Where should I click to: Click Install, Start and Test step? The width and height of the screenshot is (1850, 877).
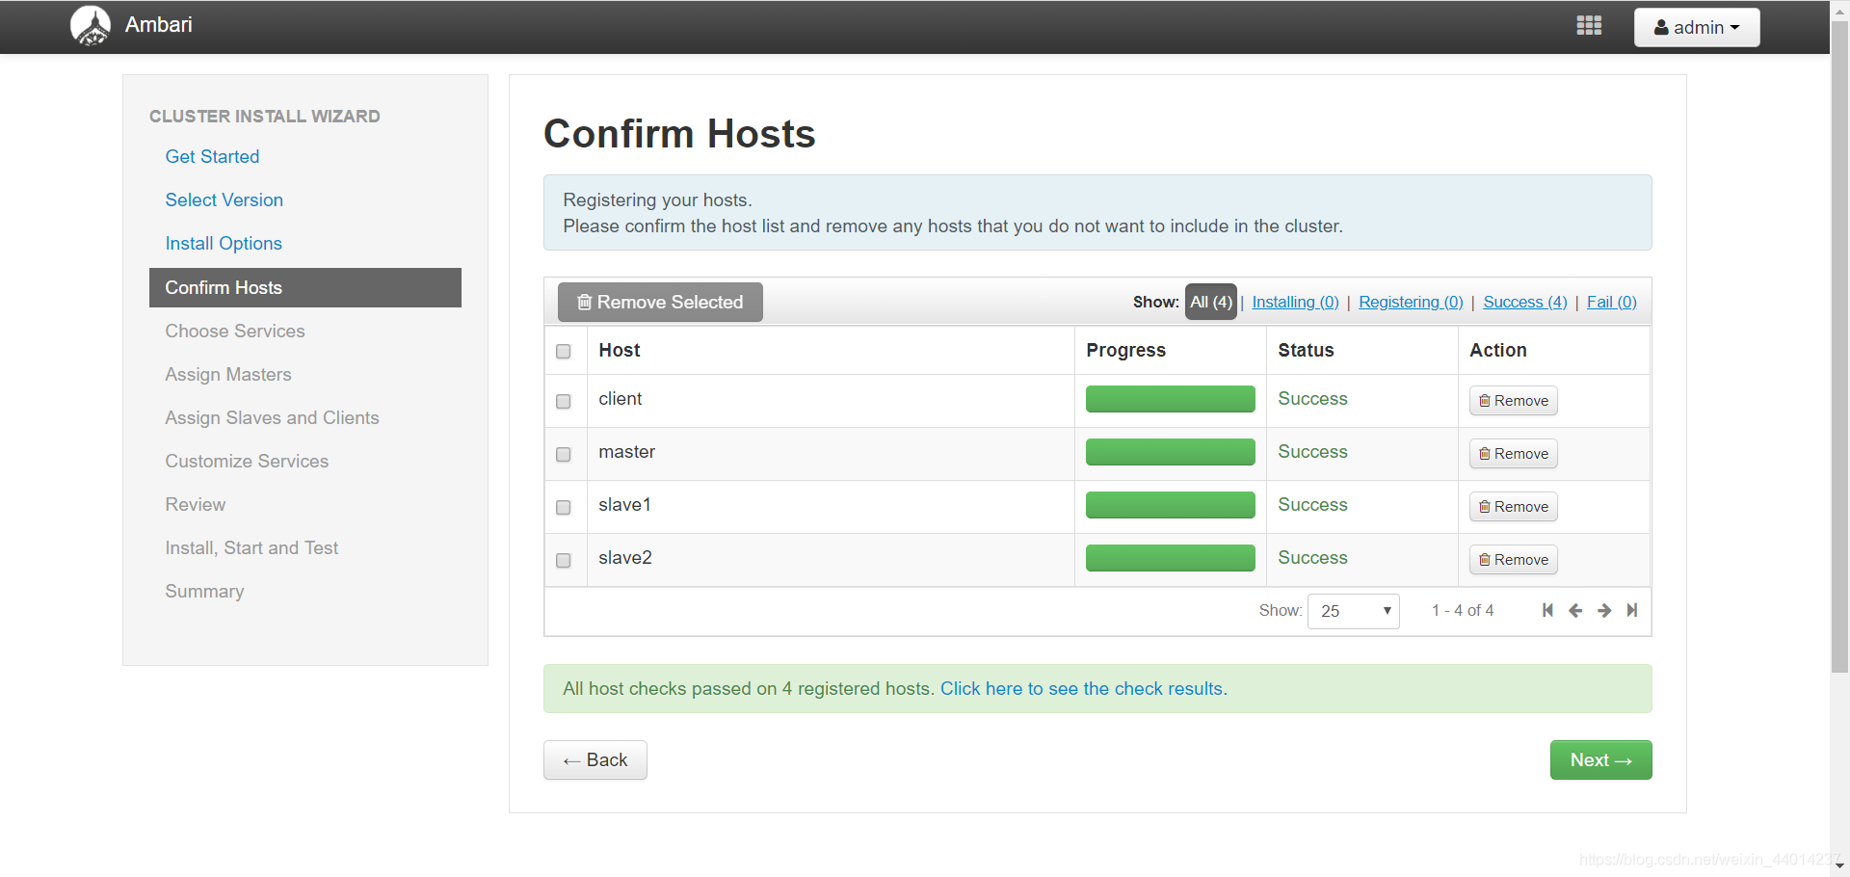(x=251, y=547)
